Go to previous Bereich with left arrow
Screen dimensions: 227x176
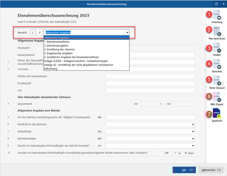[33, 33]
